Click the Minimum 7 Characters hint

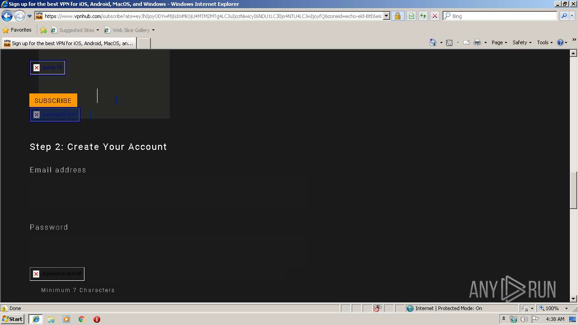coord(78,290)
